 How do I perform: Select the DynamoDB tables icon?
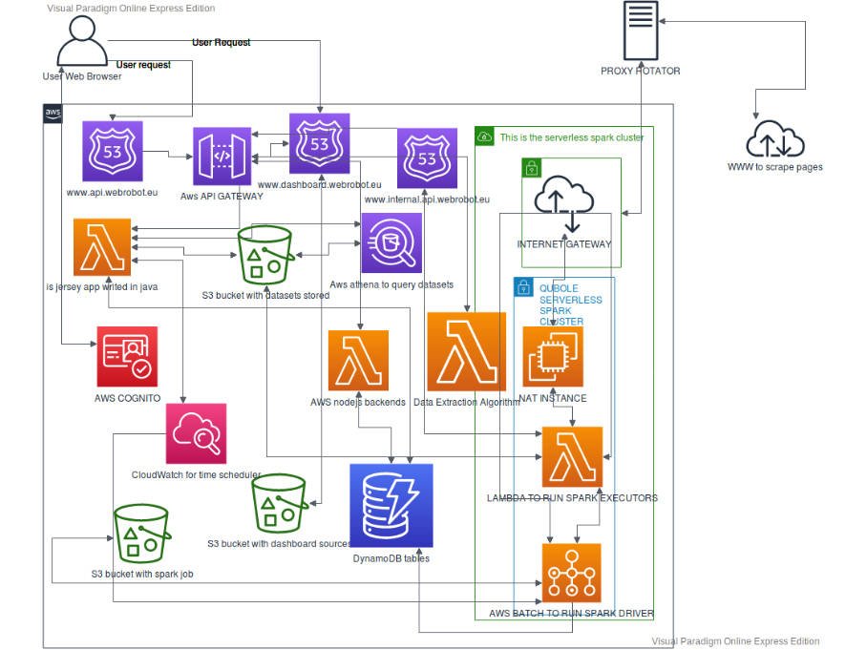pyautogui.click(x=392, y=504)
